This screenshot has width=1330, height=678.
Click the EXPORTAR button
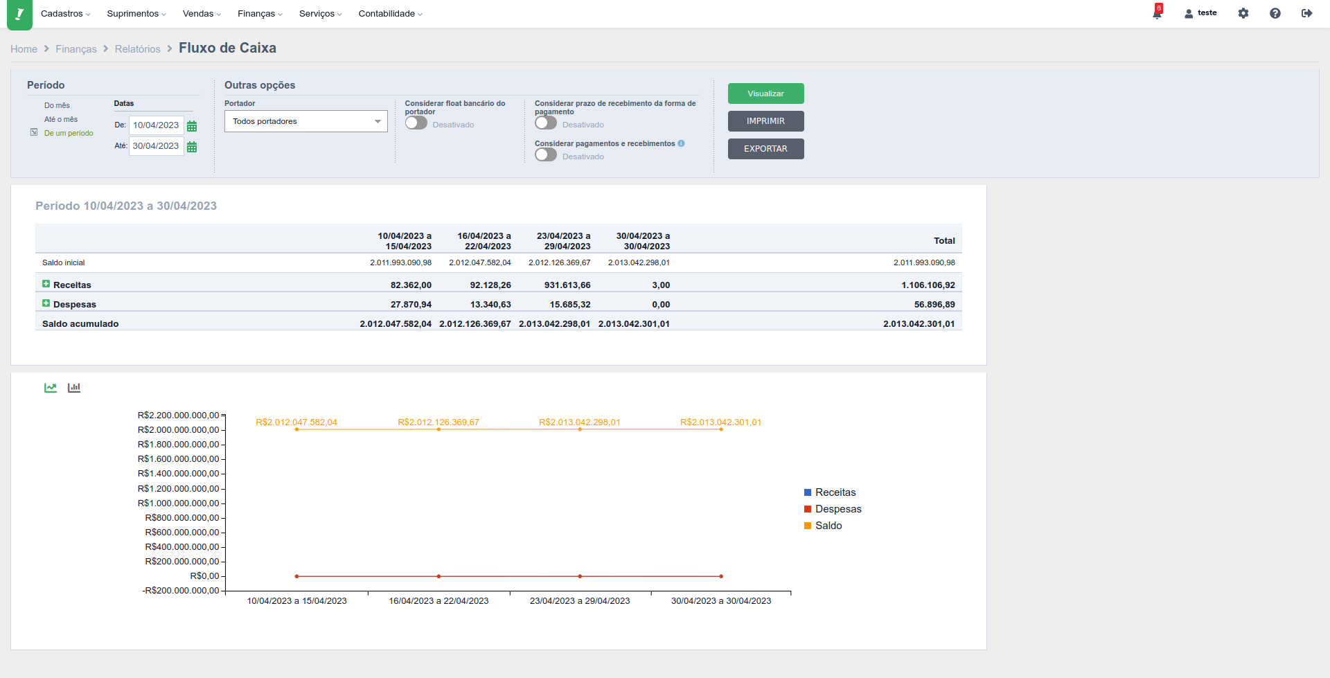click(x=765, y=149)
